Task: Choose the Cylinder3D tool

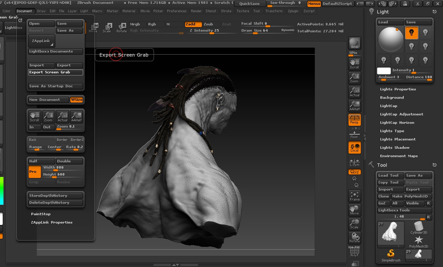Action: point(419,228)
